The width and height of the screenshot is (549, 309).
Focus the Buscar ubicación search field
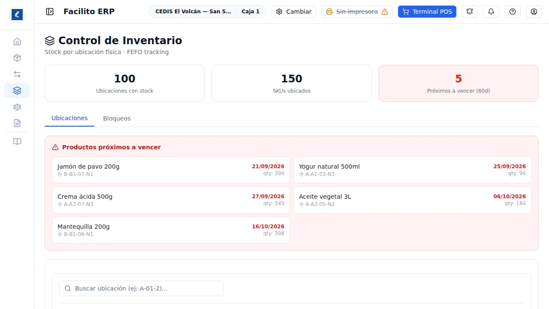click(142, 288)
